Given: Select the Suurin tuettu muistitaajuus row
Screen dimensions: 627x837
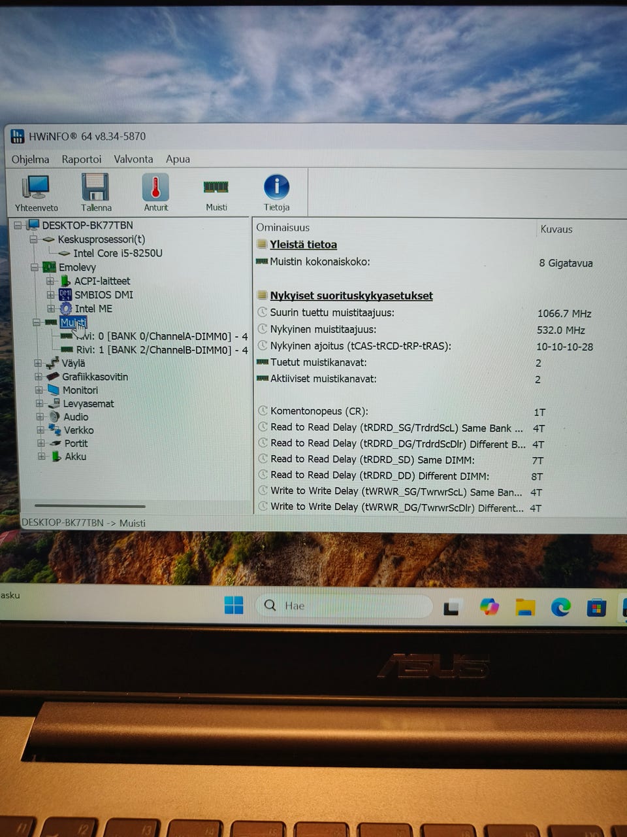Looking at the screenshot, I should [425, 313].
